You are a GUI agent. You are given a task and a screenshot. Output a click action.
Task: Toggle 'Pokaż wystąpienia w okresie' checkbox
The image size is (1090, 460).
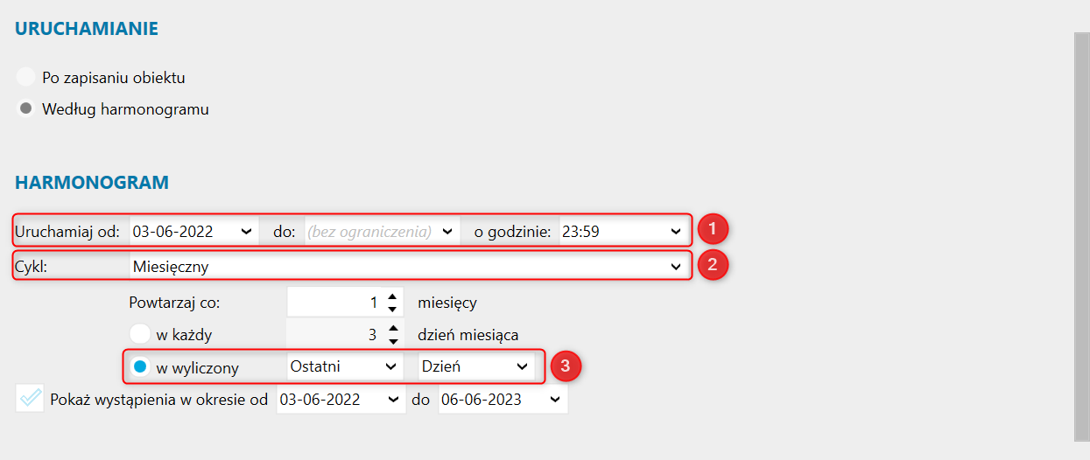coord(30,399)
